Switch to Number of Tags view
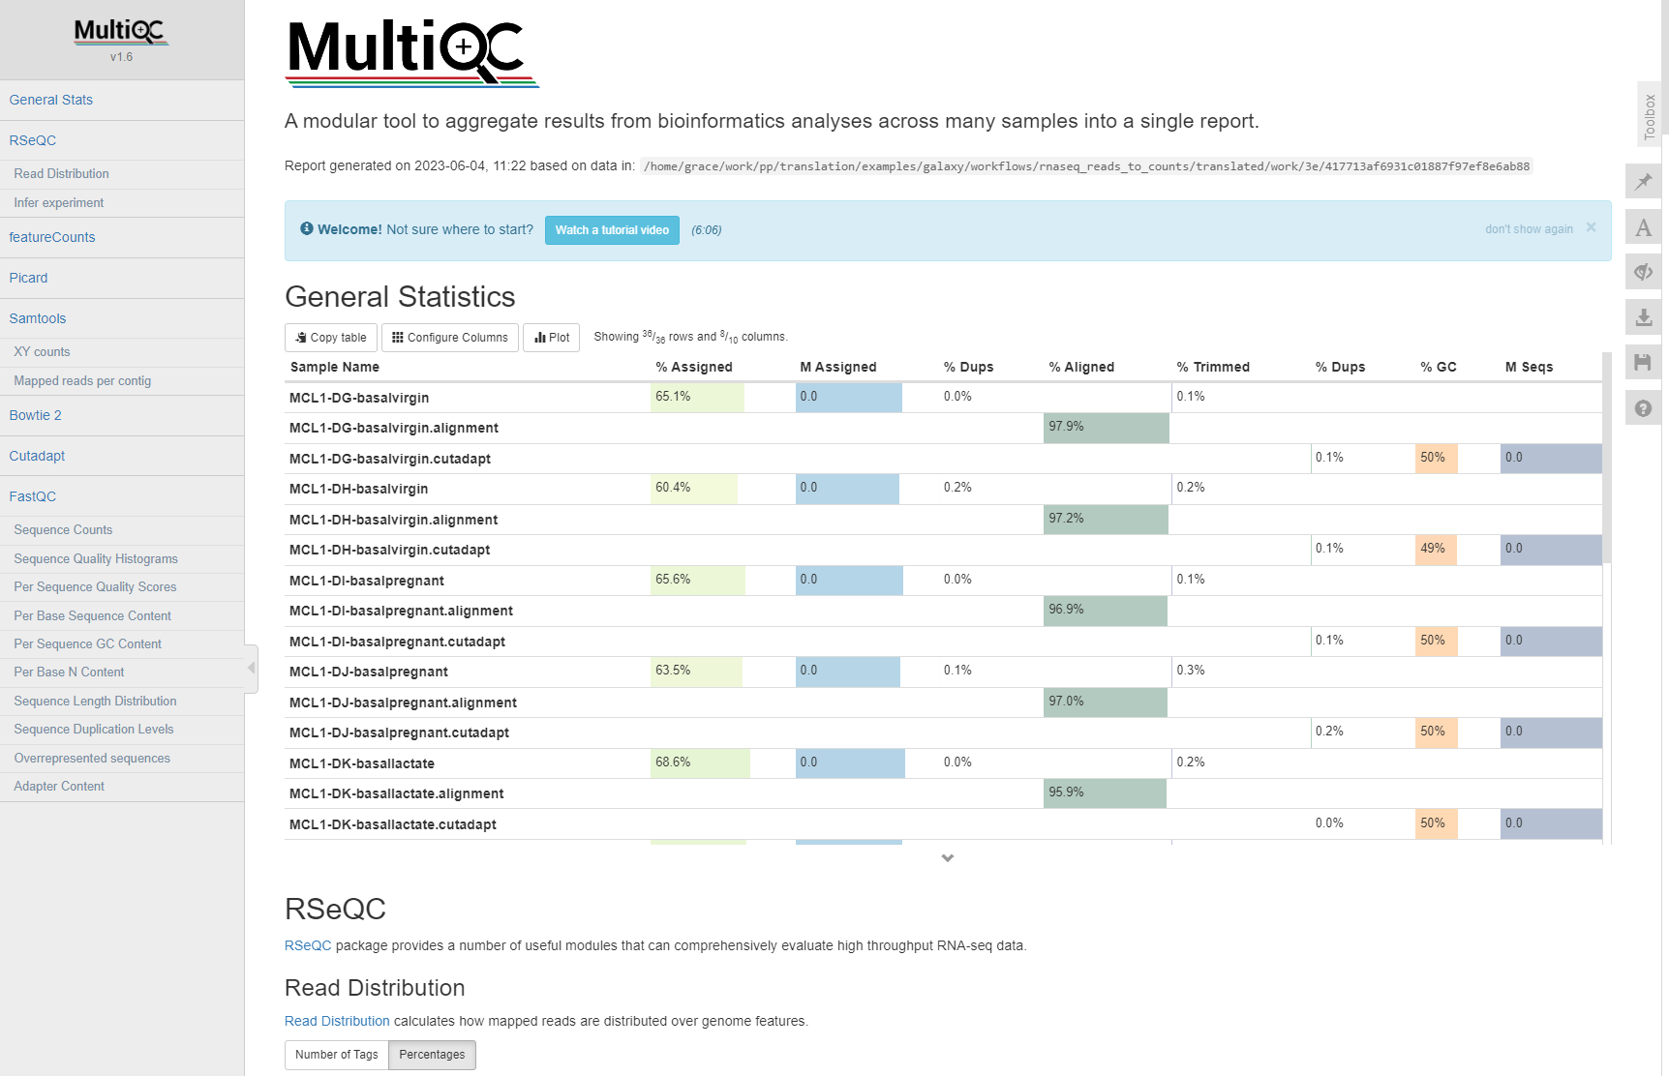Screen dimensions: 1669x1076 [336, 1055]
